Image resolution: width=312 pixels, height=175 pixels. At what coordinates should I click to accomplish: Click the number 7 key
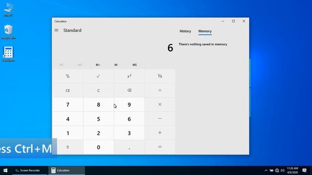tap(68, 105)
